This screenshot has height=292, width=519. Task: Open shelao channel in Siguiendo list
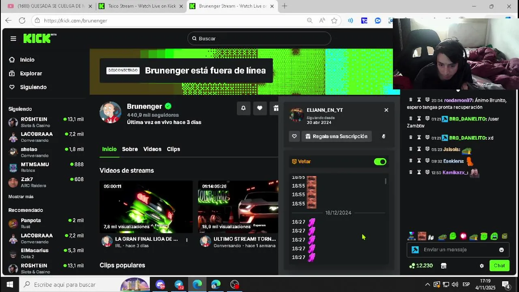(x=46, y=152)
